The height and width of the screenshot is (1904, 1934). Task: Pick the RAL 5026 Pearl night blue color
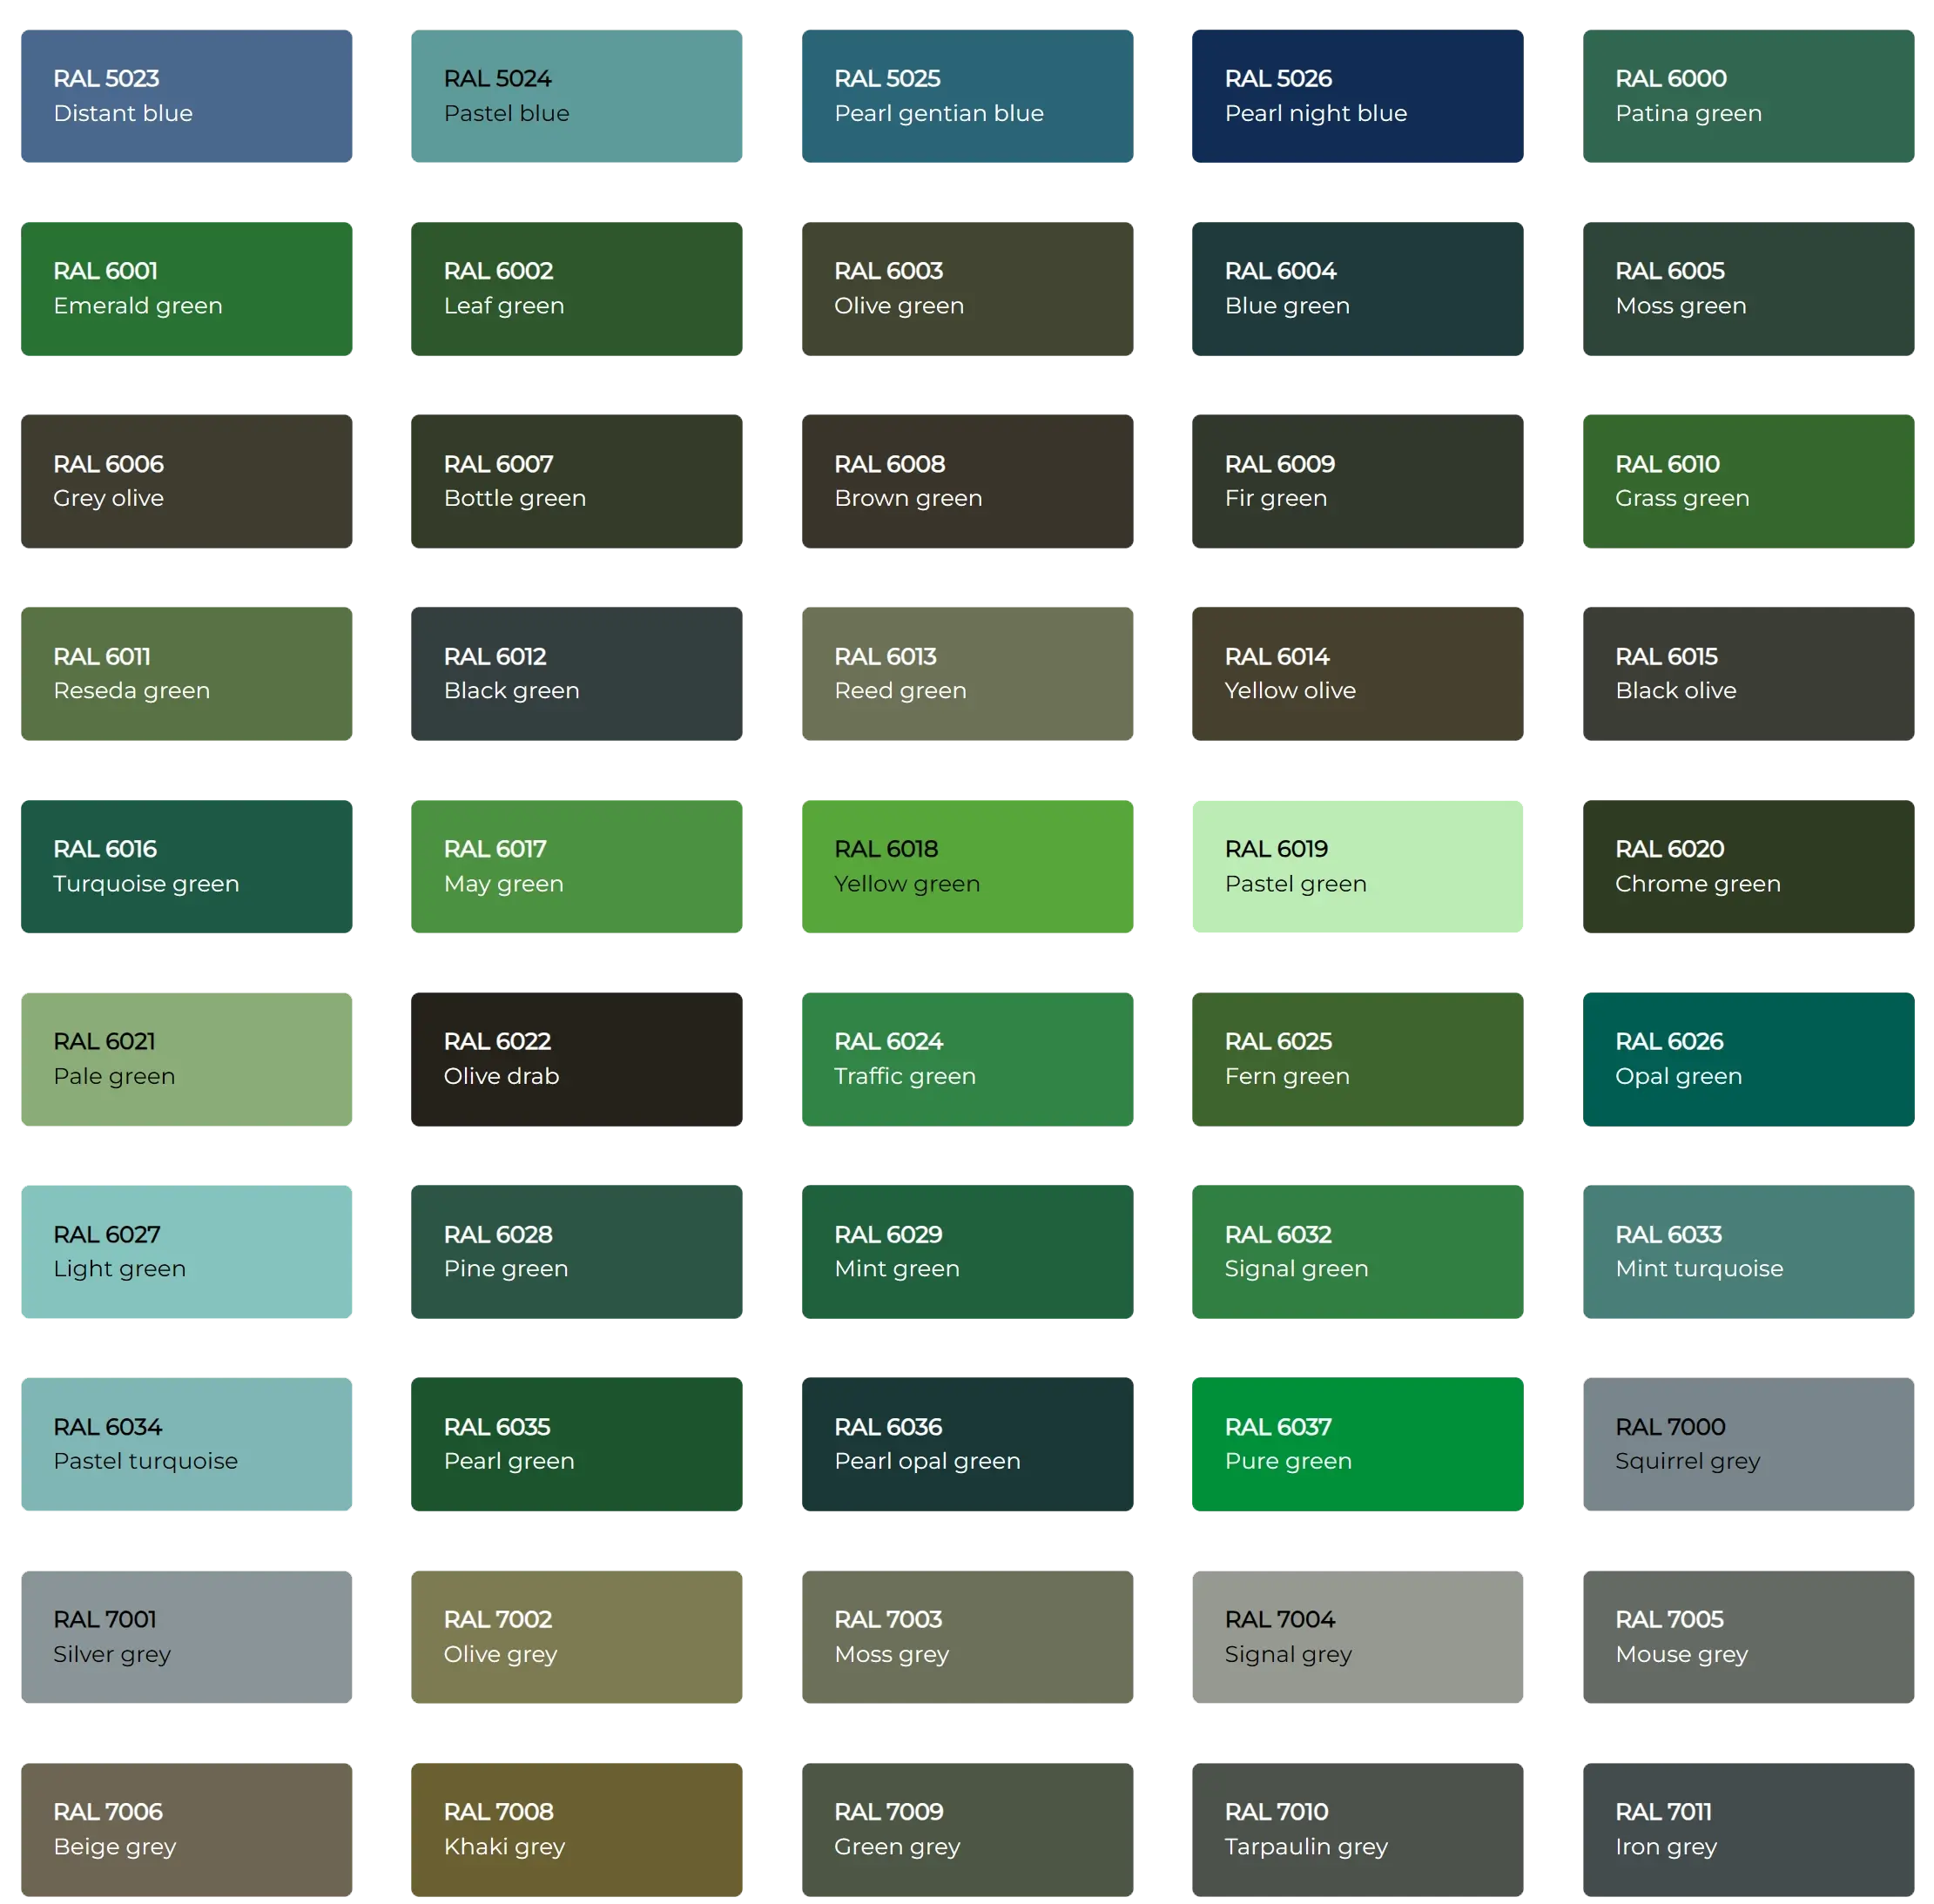coord(1357,97)
